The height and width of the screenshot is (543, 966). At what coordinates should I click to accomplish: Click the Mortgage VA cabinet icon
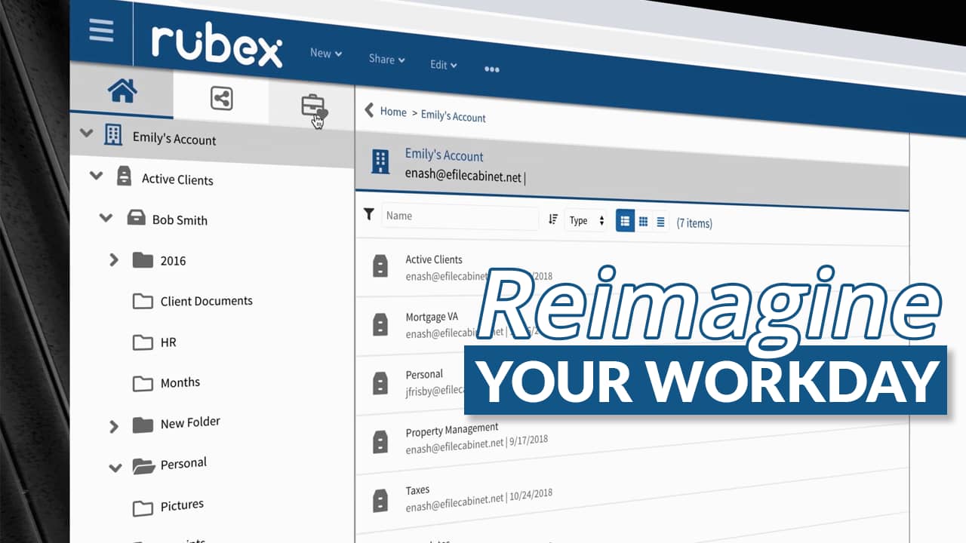[380, 324]
